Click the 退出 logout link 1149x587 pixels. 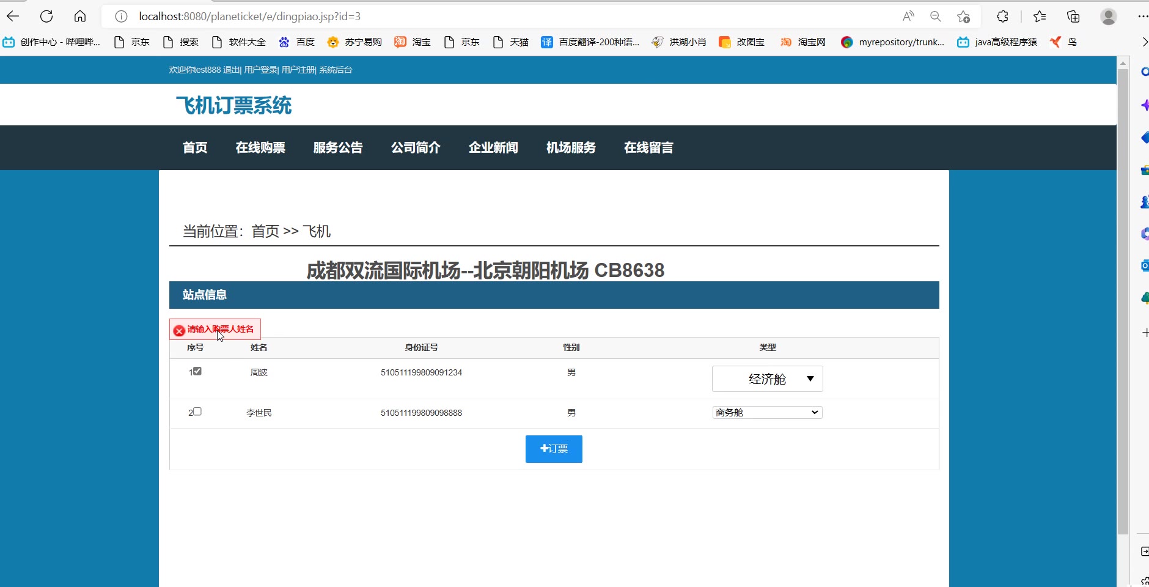pyautogui.click(x=232, y=70)
